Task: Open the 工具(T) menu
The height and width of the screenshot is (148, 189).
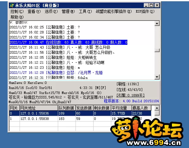Action: tap(85, 11)
